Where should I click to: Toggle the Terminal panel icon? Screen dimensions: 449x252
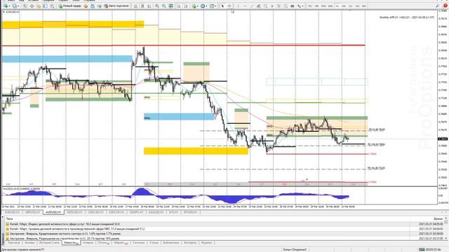click(x=45, y=6)
